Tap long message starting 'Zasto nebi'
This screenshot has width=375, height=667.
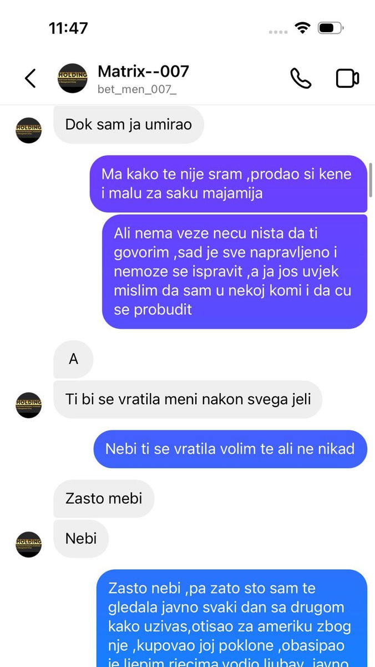[232, 618]
